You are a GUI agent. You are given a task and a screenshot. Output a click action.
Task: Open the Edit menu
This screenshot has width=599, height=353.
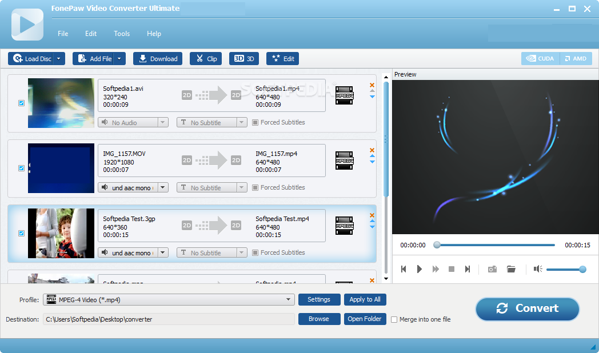tap(91, 34)
